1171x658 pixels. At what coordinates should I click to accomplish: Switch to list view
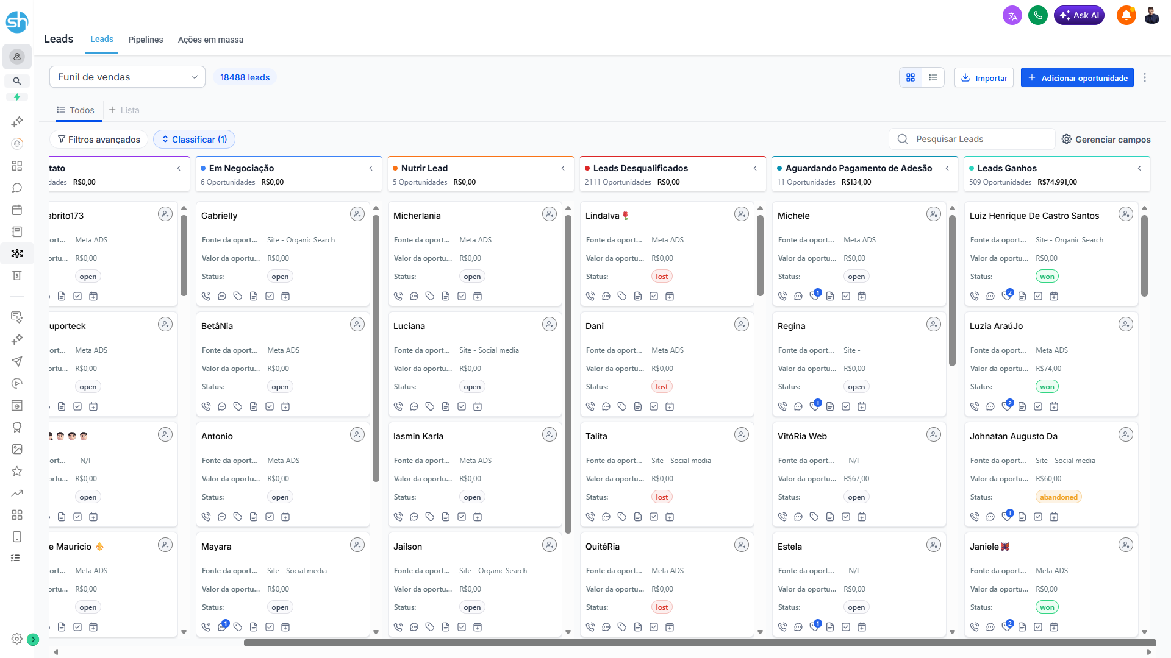pyautogui.click(x=933, y=77)
